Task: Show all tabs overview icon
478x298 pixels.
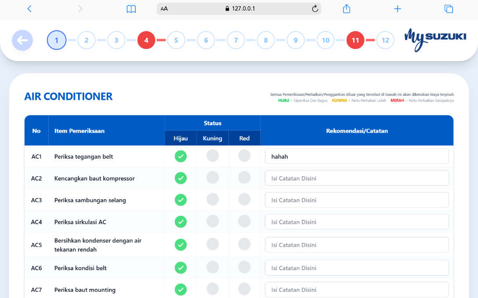Action: [449, 9]
